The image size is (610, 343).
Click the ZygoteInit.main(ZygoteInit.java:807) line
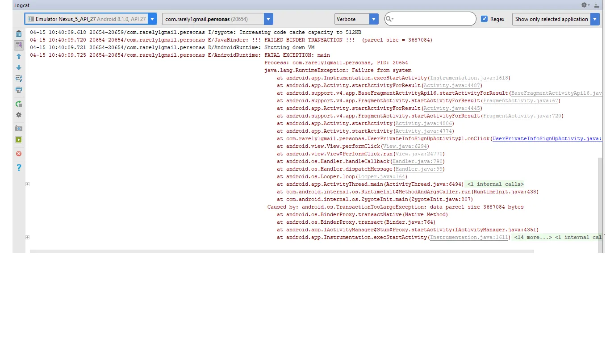pyautogui.click(x=375, y=199)
